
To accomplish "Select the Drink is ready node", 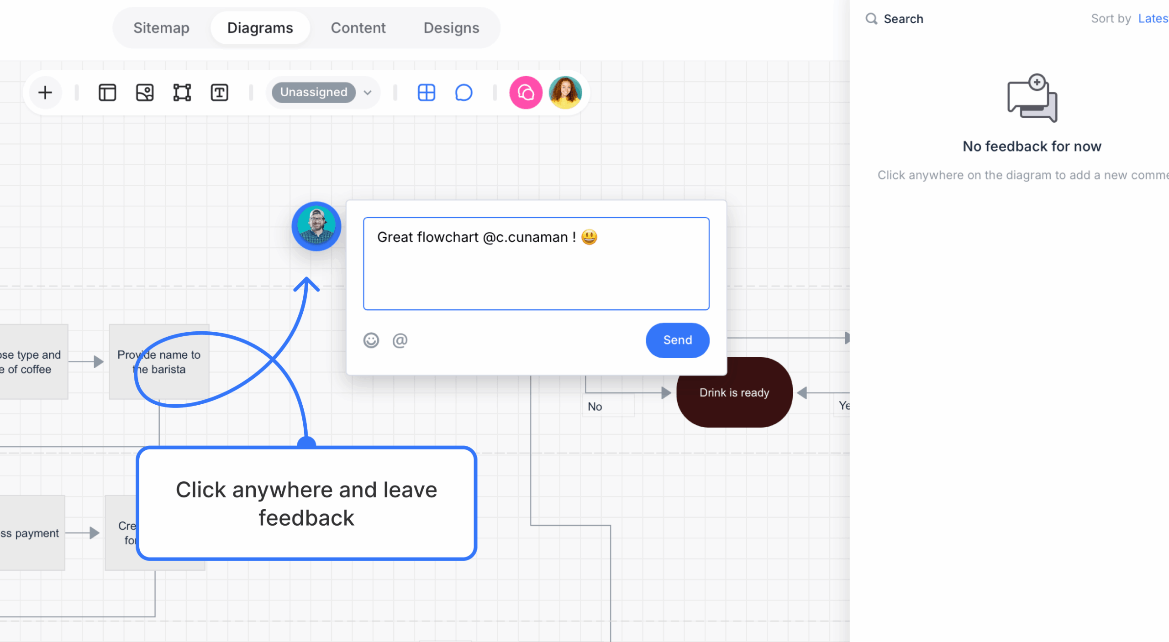I will click(734, 392).
